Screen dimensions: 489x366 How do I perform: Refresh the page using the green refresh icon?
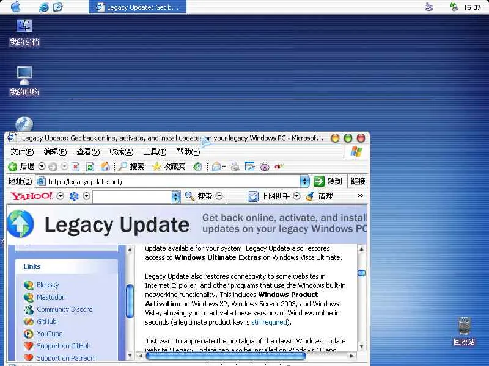[90, 167]
